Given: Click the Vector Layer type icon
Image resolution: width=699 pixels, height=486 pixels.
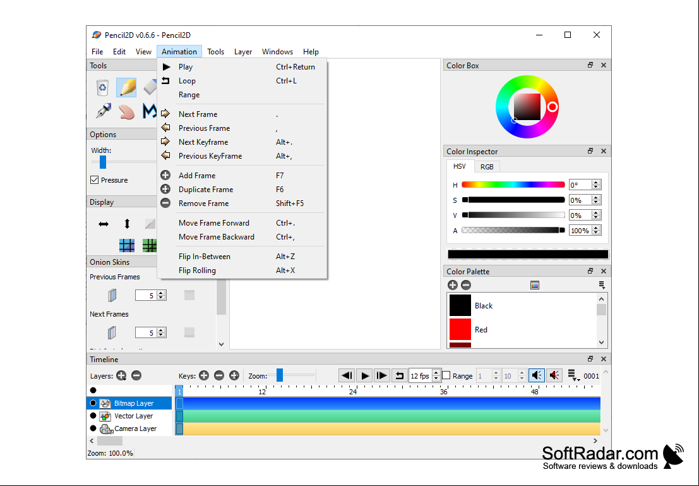Looking at the screenshot, I should click(105, 416).
